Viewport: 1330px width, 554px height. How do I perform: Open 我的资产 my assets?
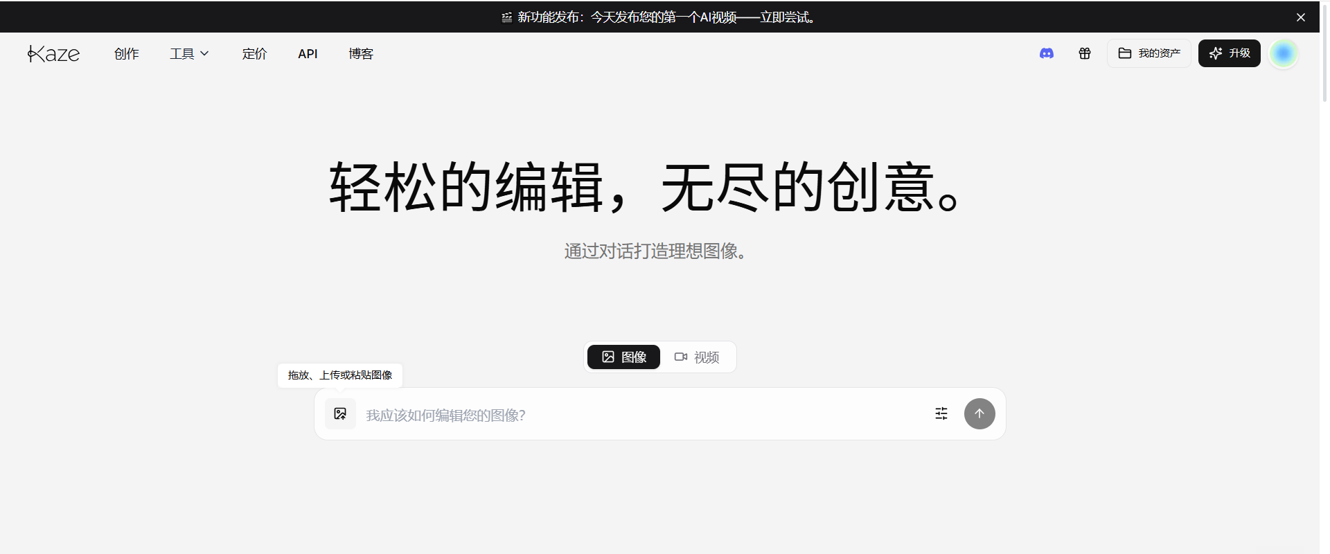(1149, 53)
